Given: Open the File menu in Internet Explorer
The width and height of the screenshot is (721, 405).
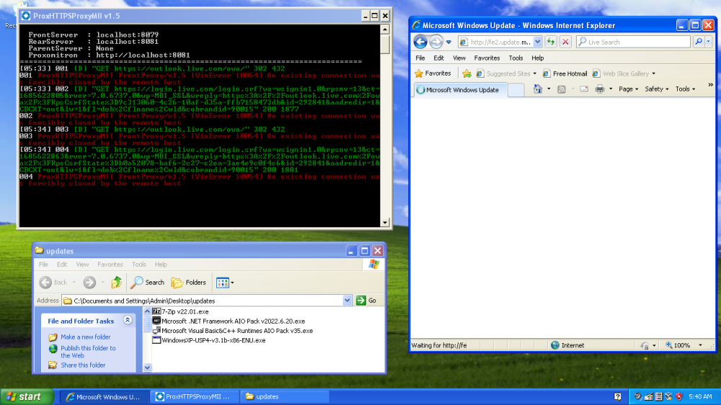Looking at the screenshot, I should (420, 58).
